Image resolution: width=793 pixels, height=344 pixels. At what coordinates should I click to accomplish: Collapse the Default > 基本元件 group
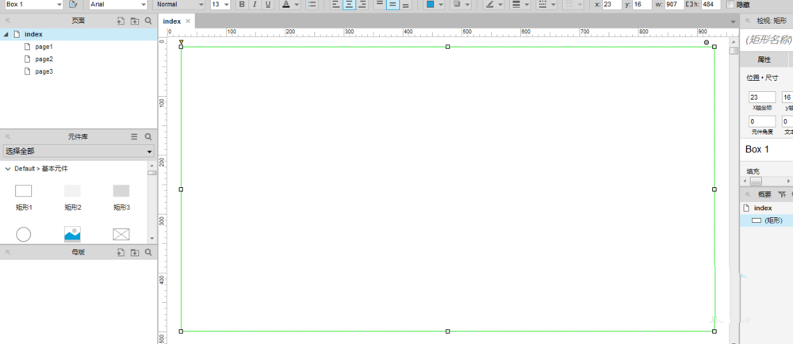pos(7,169)
